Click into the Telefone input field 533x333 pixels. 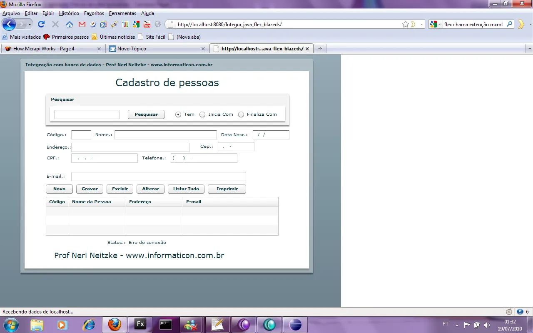(204, 158)
